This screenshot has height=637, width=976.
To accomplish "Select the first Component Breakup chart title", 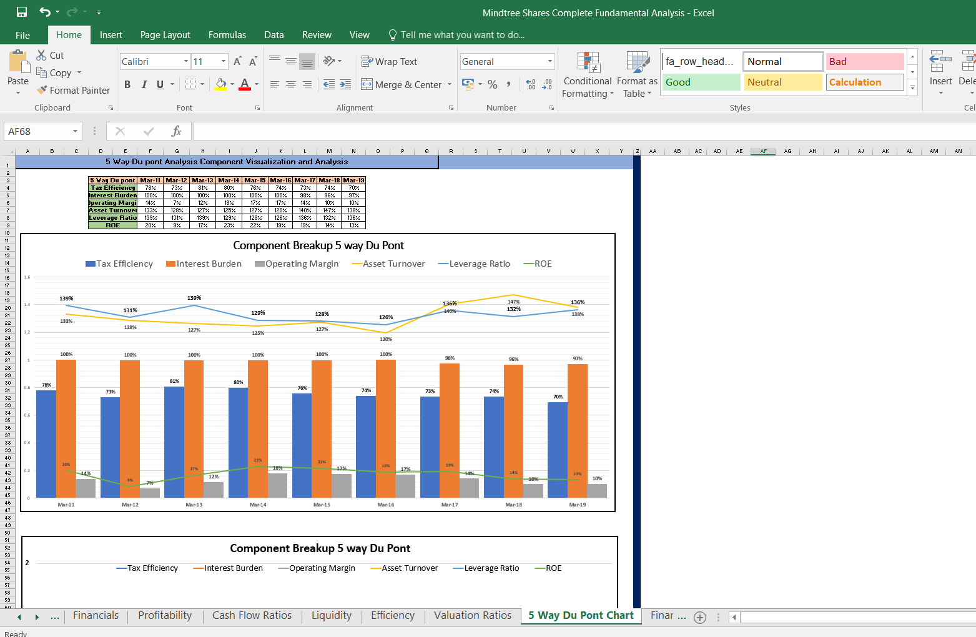I will click(x=318, y=245).
